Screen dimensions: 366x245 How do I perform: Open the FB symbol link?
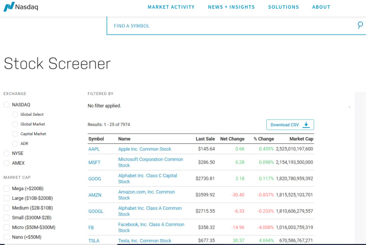[91, 228]
